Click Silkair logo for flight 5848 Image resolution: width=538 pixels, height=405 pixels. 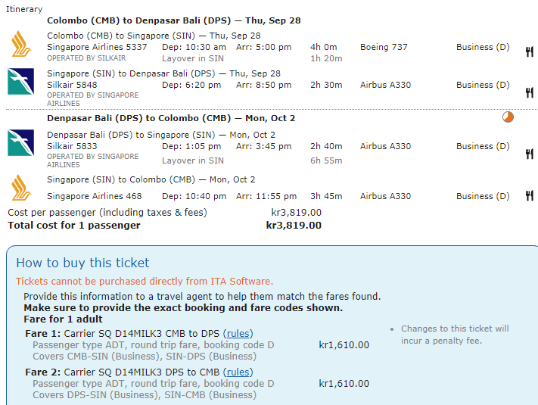pyautogui.click(x=21, y=82)
